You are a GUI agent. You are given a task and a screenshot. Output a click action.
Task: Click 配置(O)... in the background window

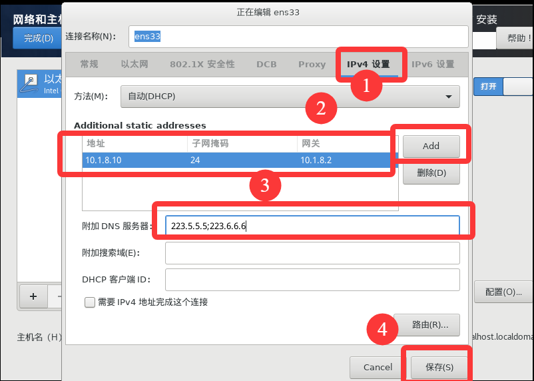tap(503, 292)
